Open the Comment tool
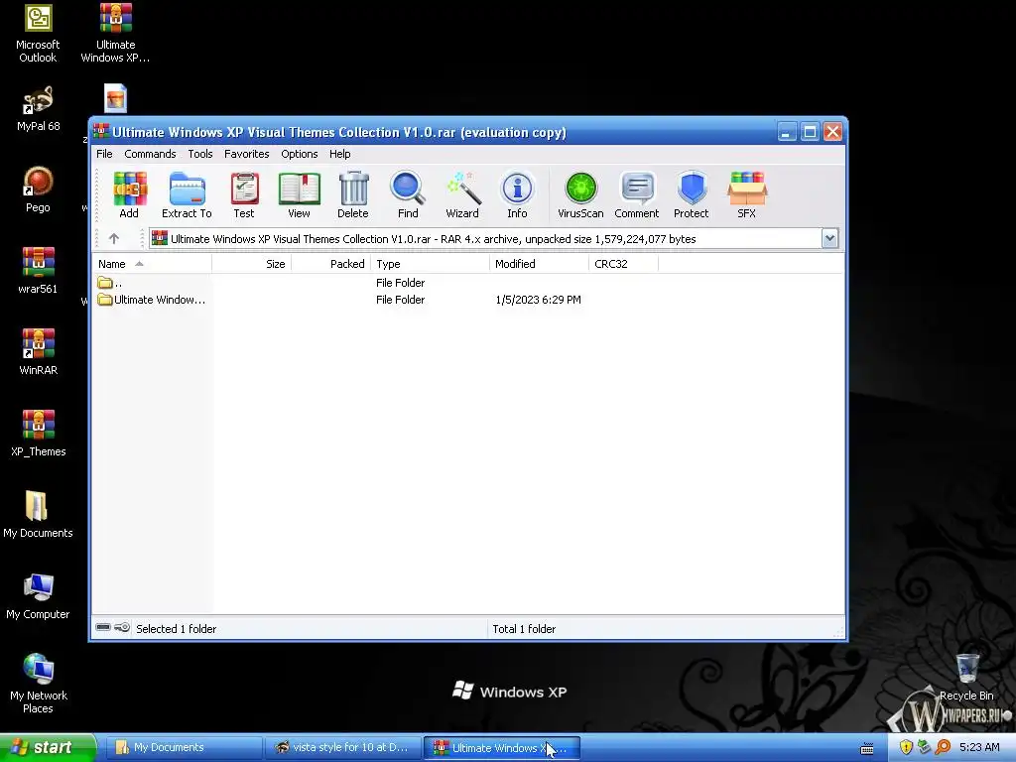 tap(637, 194)
